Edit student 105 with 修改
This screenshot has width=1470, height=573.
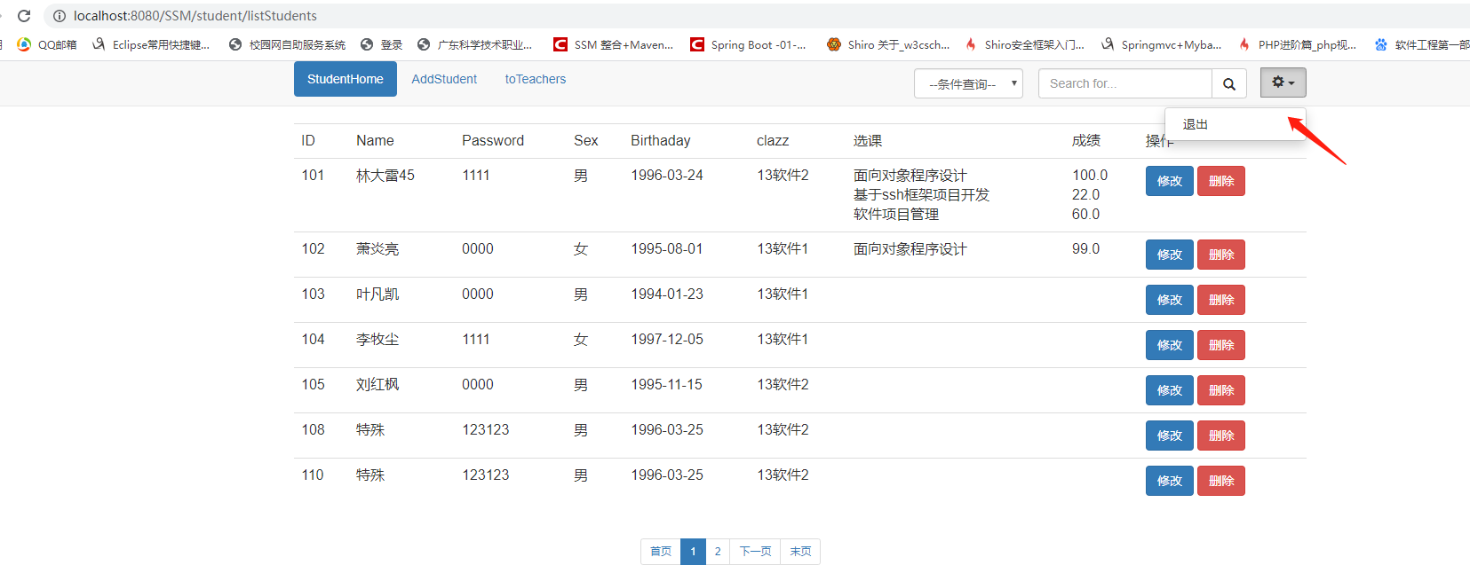click(1169, 390)
